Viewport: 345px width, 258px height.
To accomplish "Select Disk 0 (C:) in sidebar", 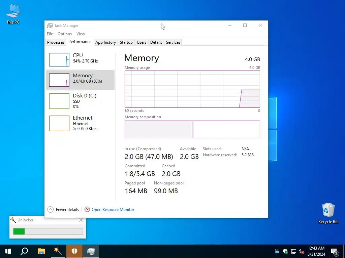I will (x=80, y=101).
